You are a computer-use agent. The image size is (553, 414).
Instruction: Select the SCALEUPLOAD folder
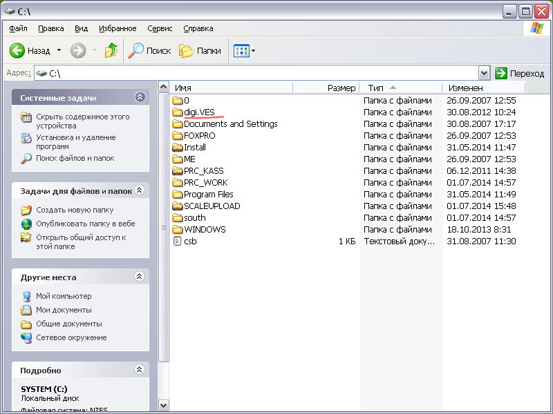coord(212,206)
